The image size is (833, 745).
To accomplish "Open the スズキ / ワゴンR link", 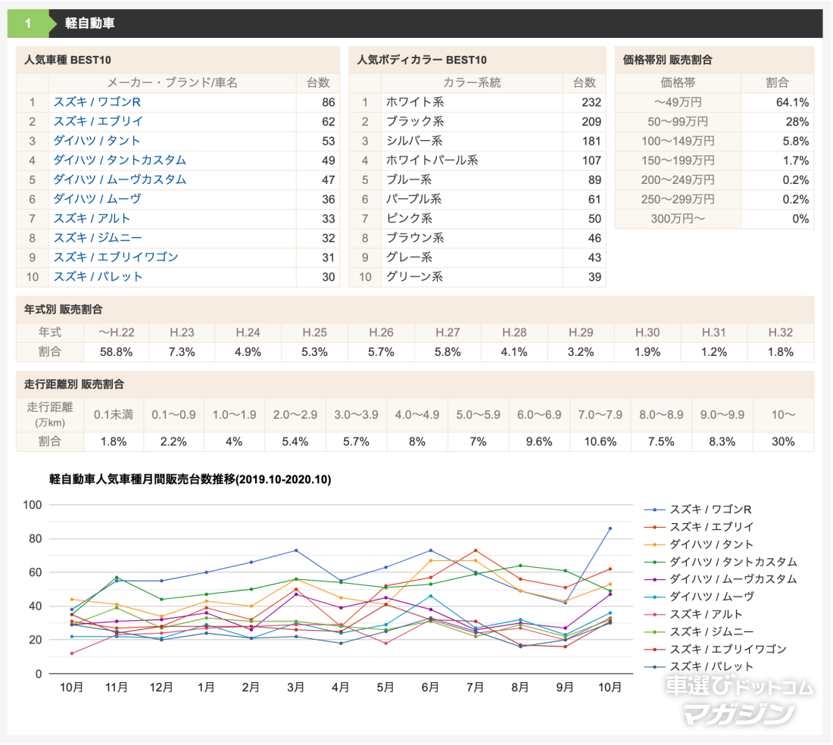I will tap(97, 102).
